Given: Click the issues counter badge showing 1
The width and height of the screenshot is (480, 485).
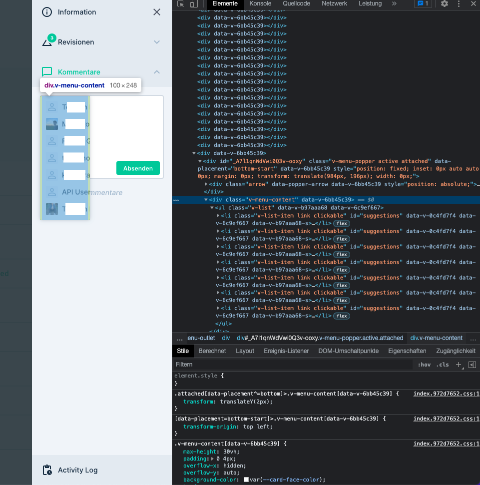Looking at the screenshot, I should [x=423, y=3].
